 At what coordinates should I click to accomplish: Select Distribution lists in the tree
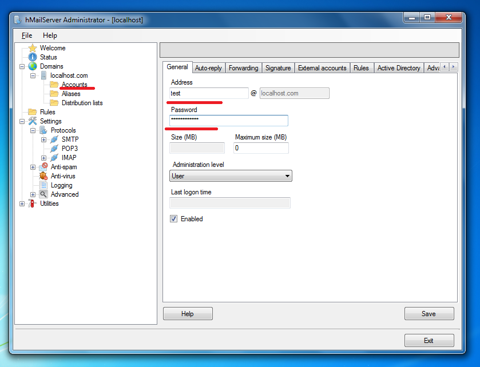[82, 103]
